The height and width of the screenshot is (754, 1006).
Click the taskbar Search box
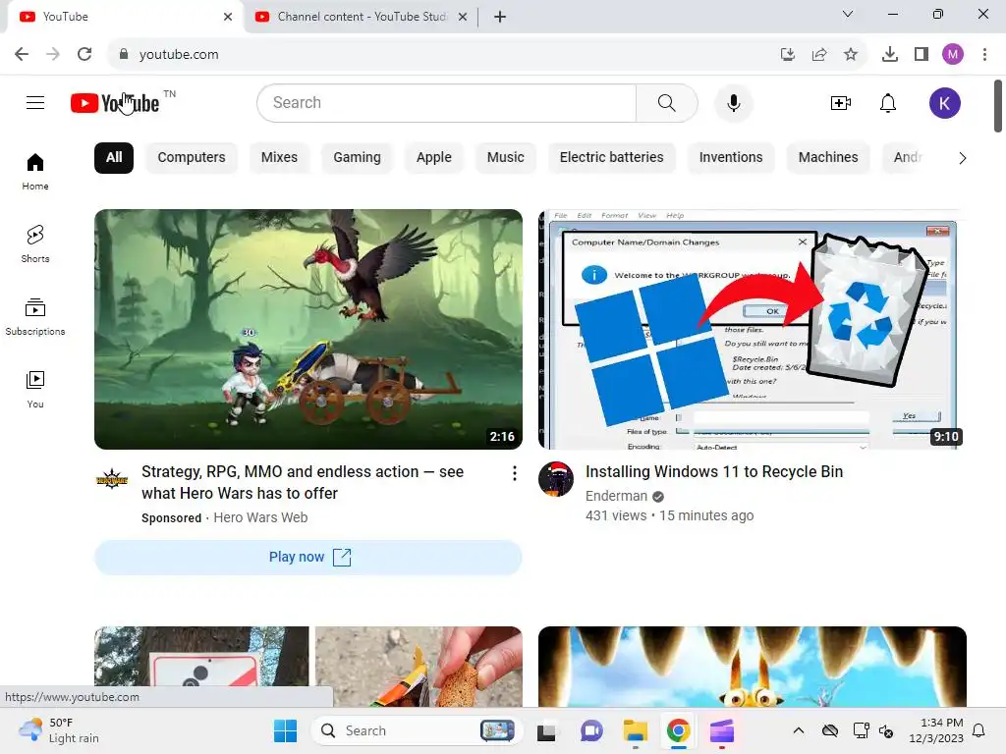[417, 730]
